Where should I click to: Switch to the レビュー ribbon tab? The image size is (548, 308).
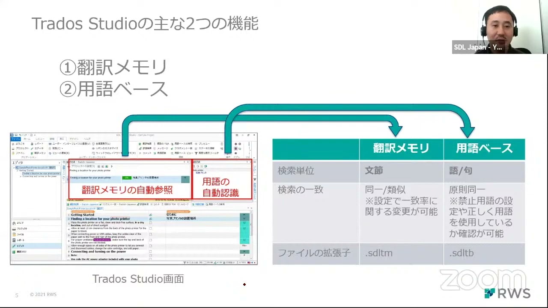(40, 139)
